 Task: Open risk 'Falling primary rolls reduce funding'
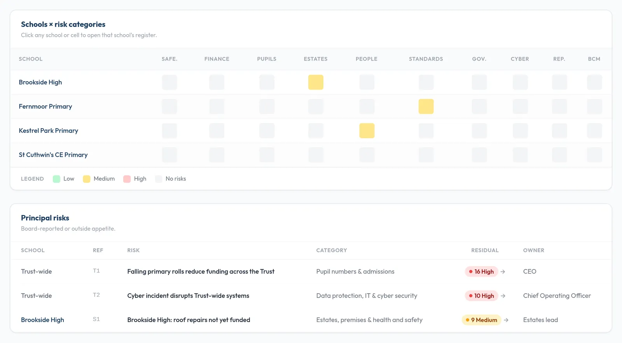pyautogui.click(x=201, y=272)
